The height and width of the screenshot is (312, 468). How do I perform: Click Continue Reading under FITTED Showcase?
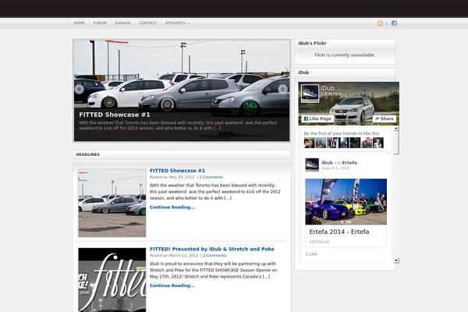(x=172, y=207)
